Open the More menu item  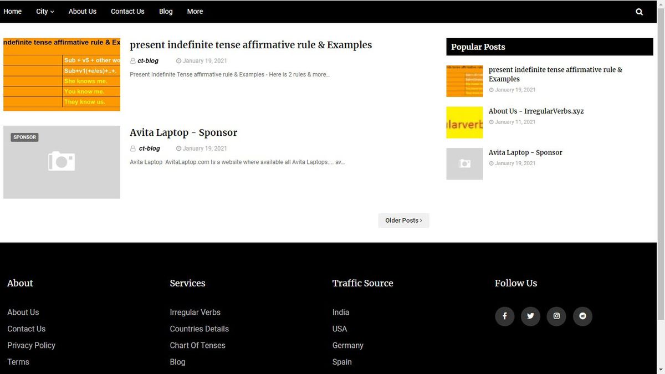pos(195,11)
